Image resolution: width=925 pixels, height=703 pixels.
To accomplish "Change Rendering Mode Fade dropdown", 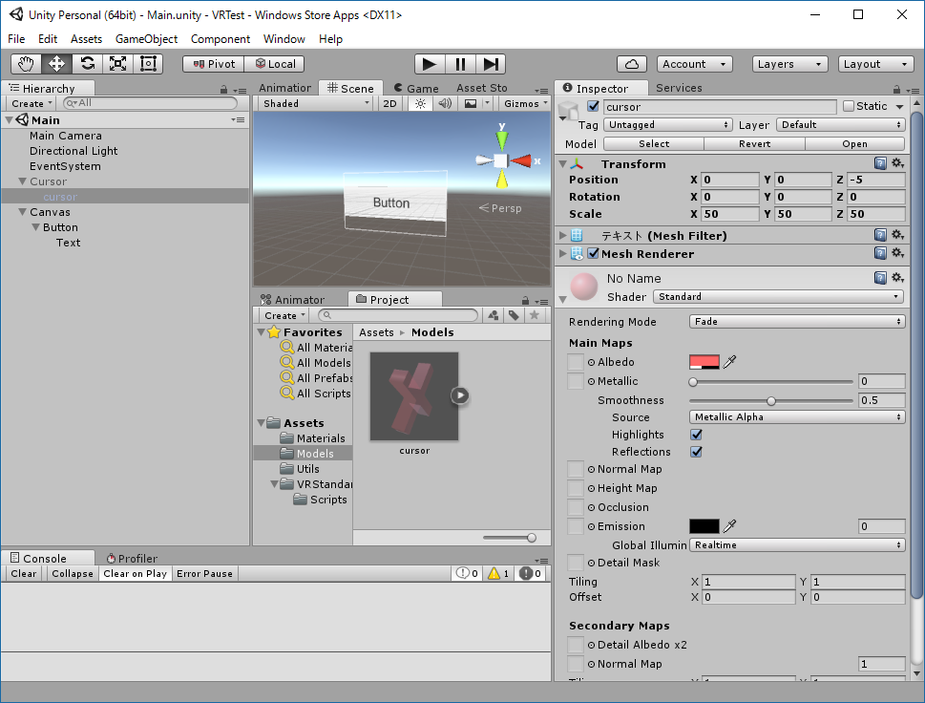I will point(797,321).
